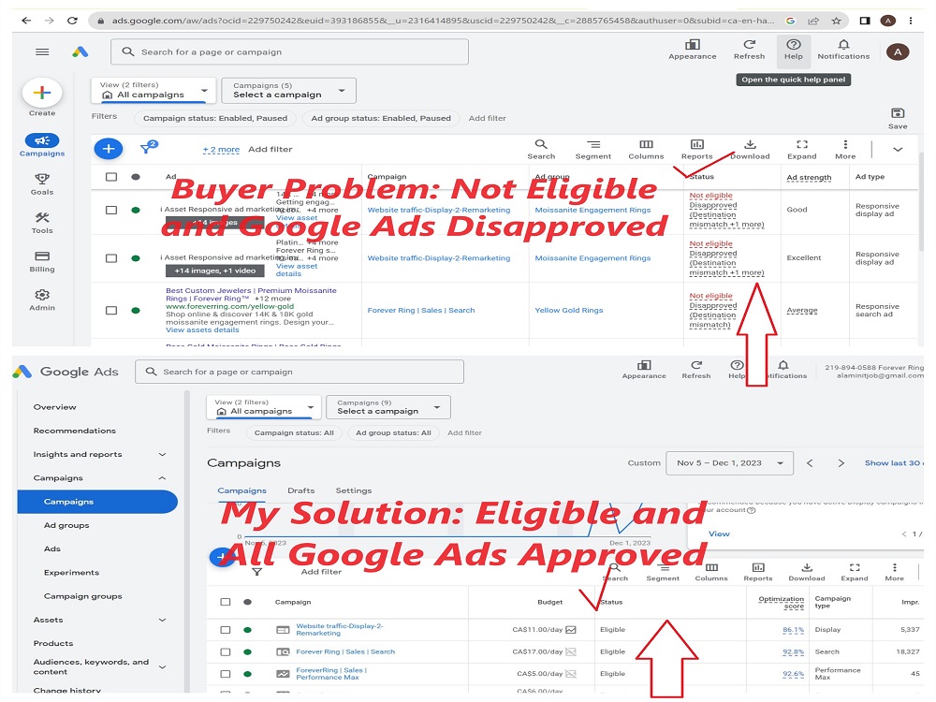Click Refresh icon in top Ads header
The height and width of the screenshot is (702, 936).
[749, 44]
